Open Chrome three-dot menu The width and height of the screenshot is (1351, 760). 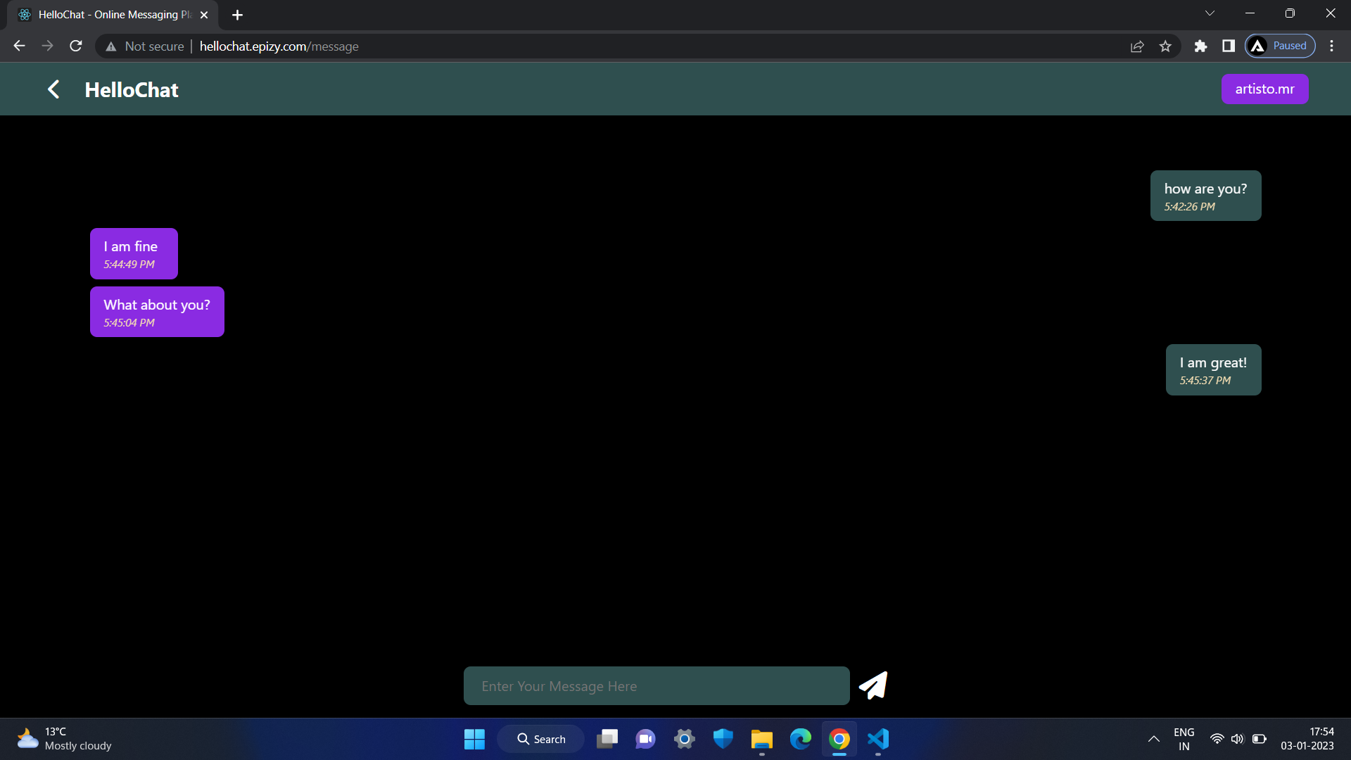tap(1331, 46)
